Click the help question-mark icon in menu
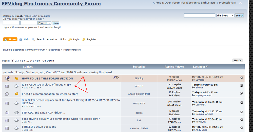This screenshot has height=132, width=253. click(21, 40)
